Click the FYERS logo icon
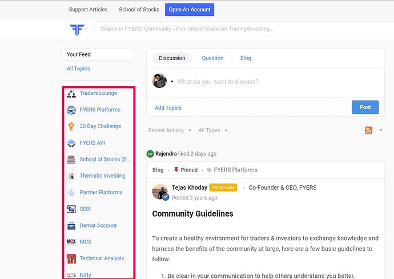Screen dimensions: 394x279 (77, 30)
